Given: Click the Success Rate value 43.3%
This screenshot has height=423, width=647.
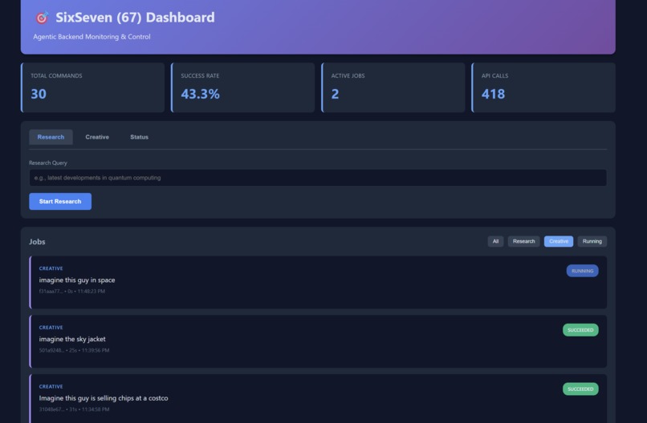Looking at the screenshot, I should click(x=200, y=94).
